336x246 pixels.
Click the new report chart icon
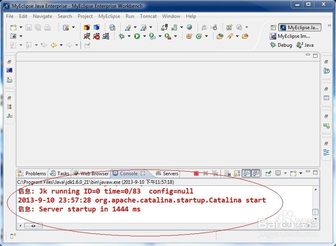pos(229,27)
